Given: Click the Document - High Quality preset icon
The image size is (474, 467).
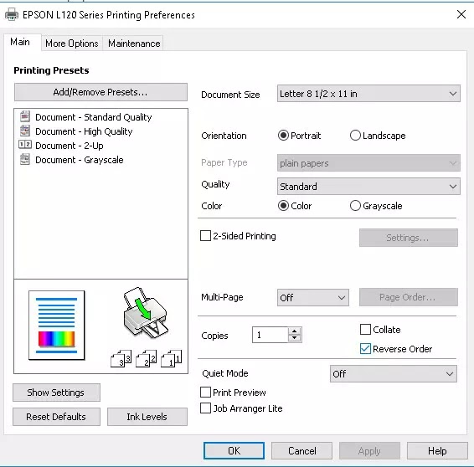Looking at the screenshot, I should [x=25, y=131].
